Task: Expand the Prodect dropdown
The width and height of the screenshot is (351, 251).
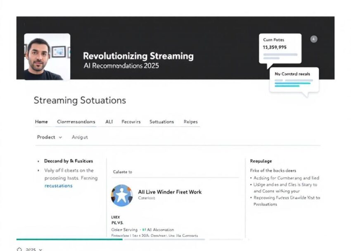Action: click(x=49, y=137)
